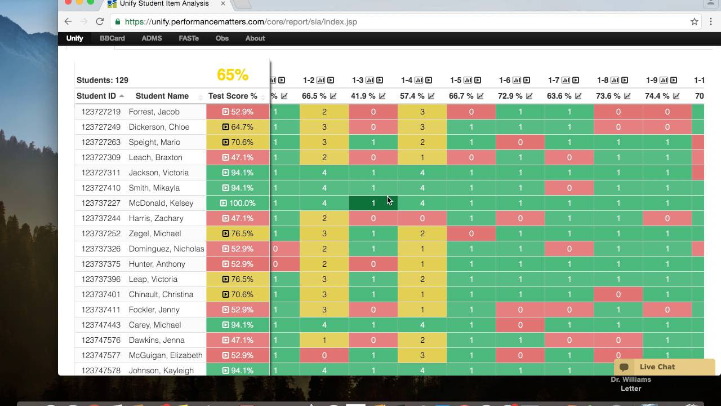This screenshot has width=721, height=406.
Task: Open the bar chart icon for item 1-3
Action: pos(370,80)
